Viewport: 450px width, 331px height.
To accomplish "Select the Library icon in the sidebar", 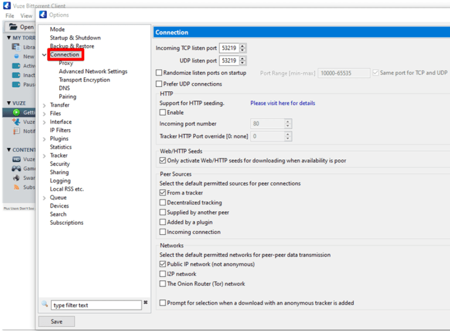I will click(16, 47).
